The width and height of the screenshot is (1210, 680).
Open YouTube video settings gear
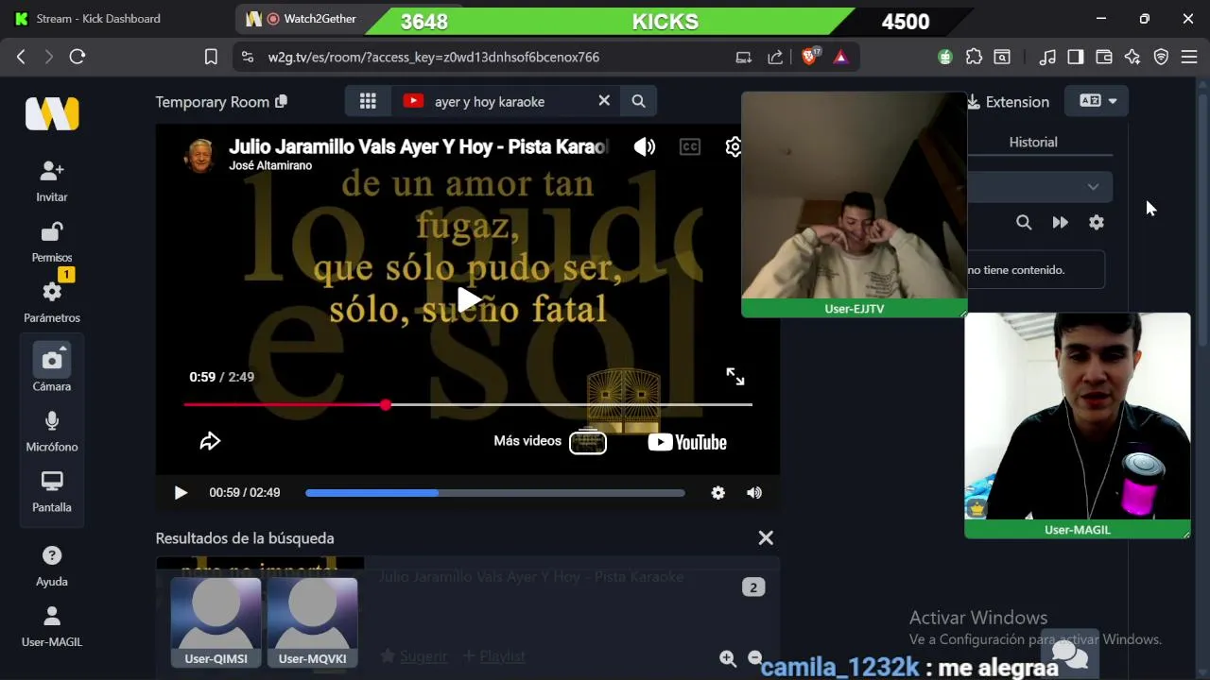click(733, 146)
